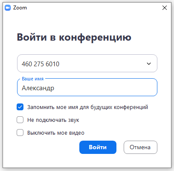
Task: Click the Zoom title text in title bar
Action: point(20,8)
